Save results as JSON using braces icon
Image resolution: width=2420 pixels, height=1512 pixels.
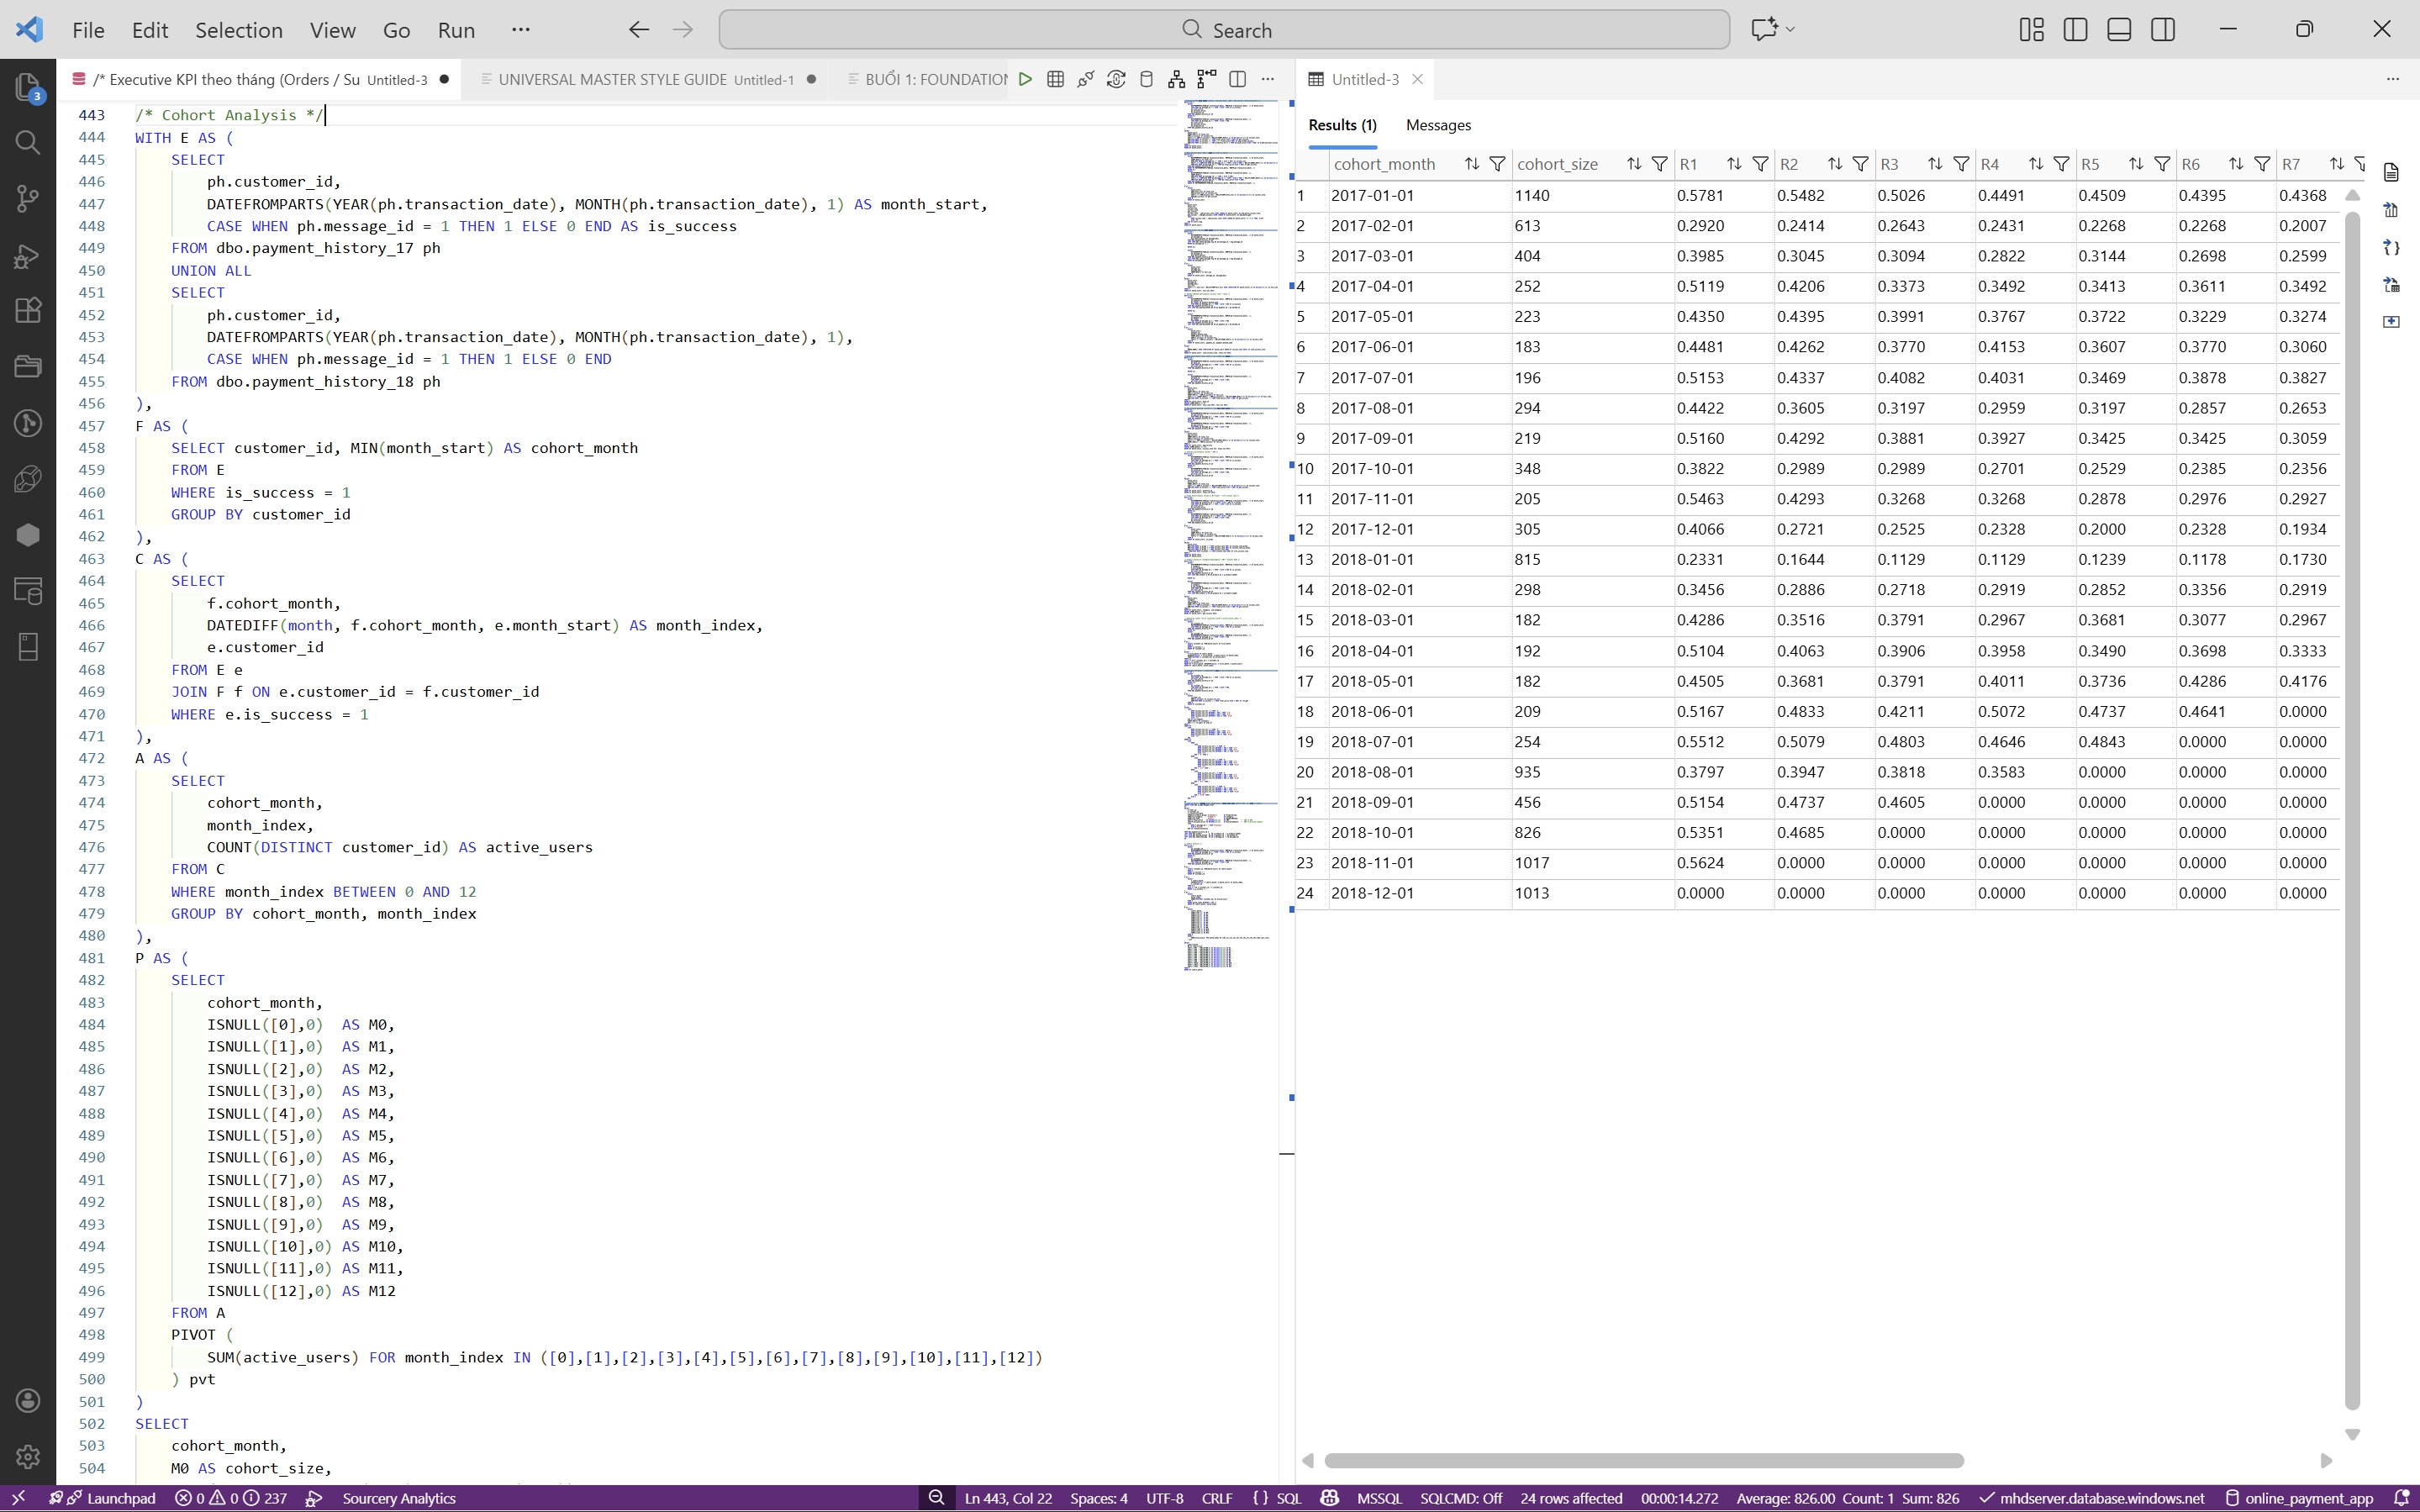click(2391, 247)
